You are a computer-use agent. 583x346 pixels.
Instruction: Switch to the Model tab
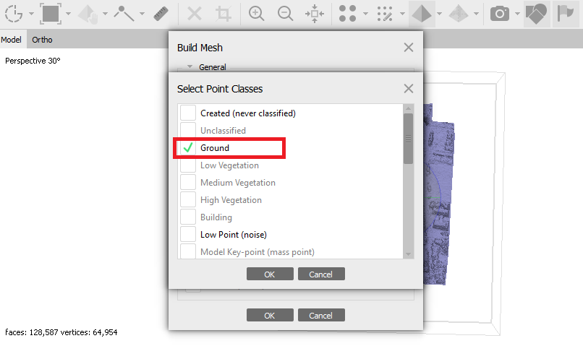point(11,40)
